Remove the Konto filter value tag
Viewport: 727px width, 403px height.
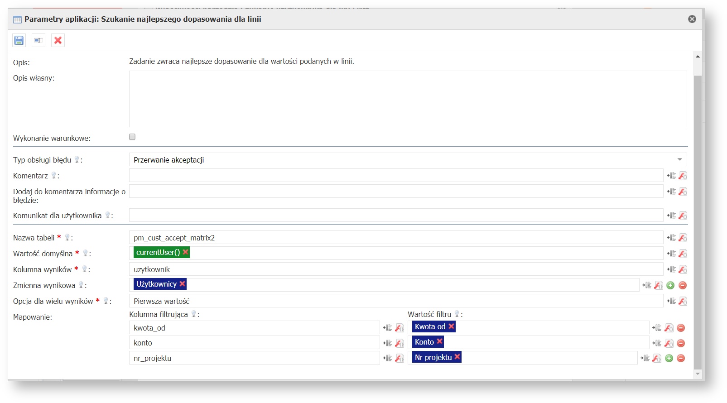click(439, 341)
